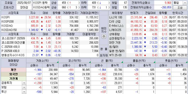Click the 일본 엔/달러 exchange rate row
Image resolution: width=188 pixels, height=94 pixels.
tap(148, 51)
